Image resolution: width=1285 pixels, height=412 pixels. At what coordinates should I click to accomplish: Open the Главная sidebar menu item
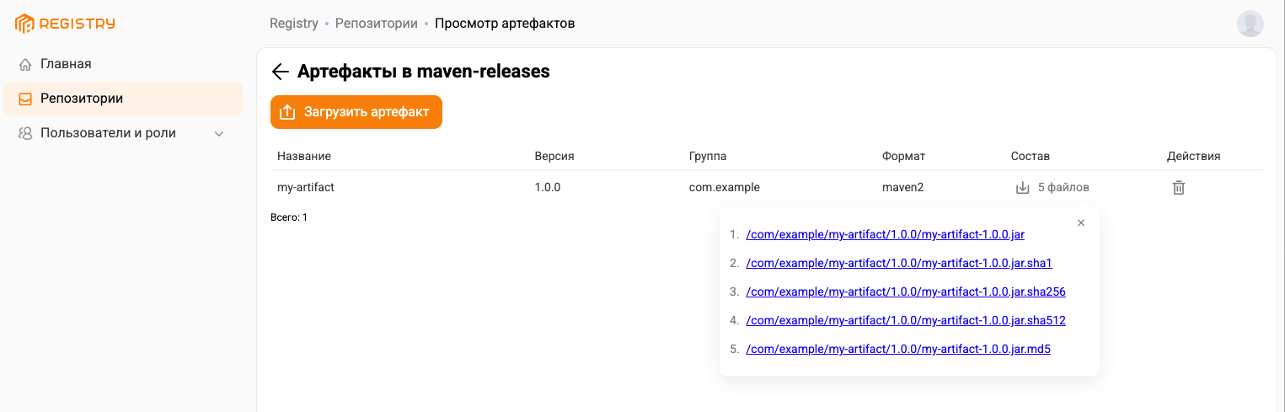click(66, 64)
